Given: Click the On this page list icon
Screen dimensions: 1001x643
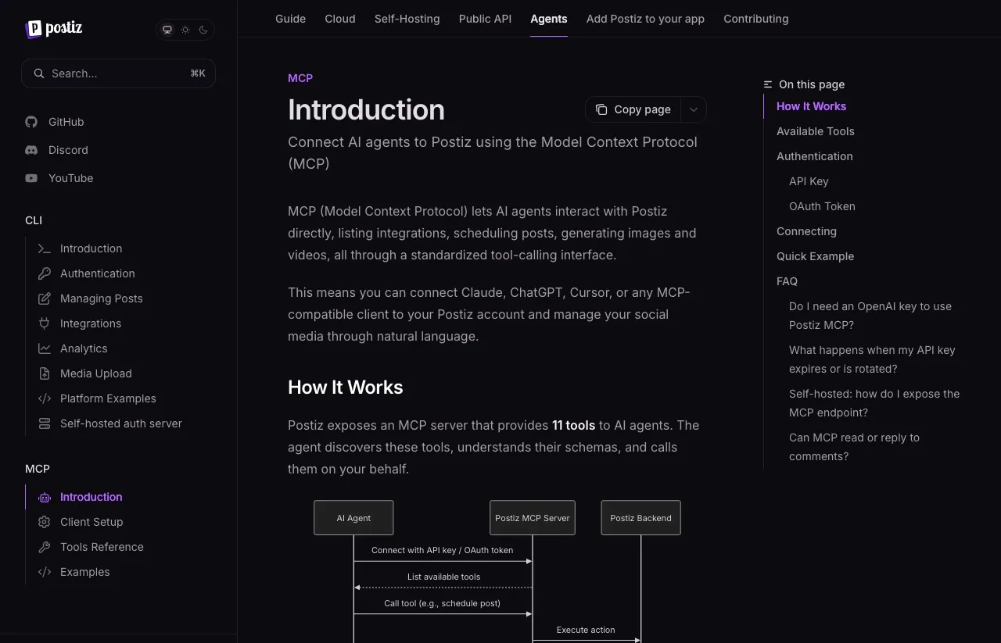Looking at the screenshot, I should (768, 84).
